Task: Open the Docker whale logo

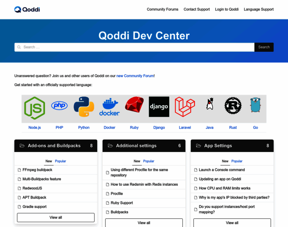Action: (110, 107)
